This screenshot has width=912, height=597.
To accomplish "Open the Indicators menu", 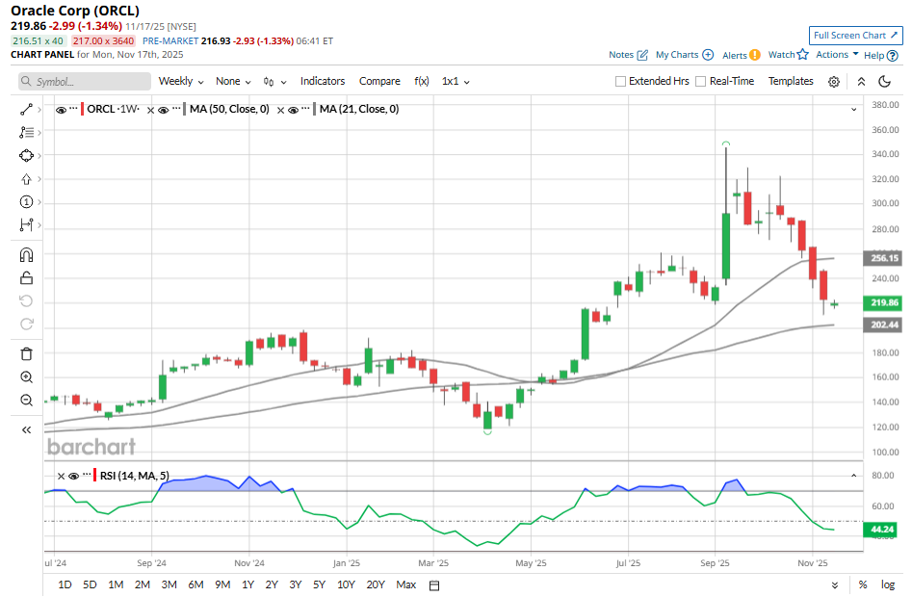I will [x=322, y=82].
